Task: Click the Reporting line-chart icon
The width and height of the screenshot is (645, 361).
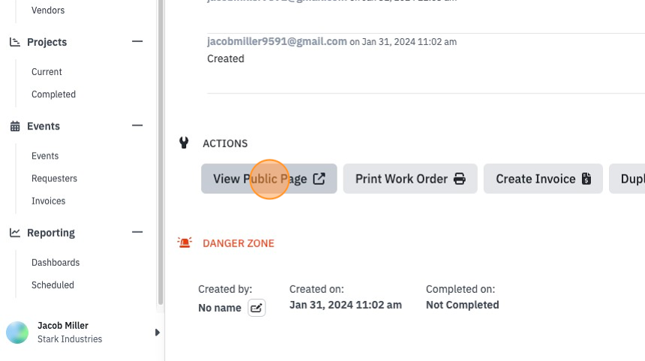Action: 15,233
